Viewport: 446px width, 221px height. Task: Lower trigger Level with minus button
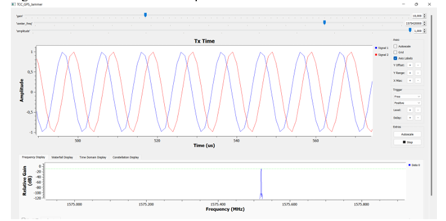tap(418, 110)
